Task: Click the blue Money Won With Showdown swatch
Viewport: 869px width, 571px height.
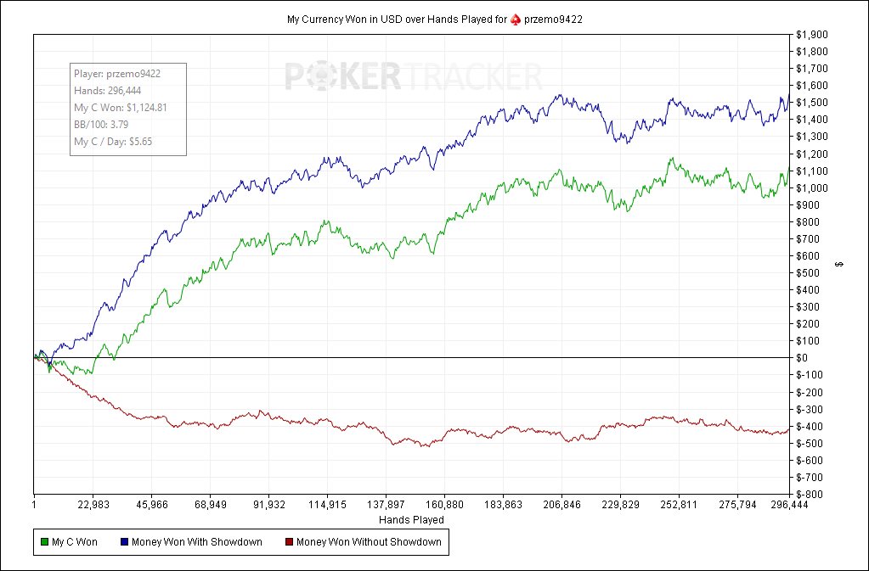Action: point(124,542)
